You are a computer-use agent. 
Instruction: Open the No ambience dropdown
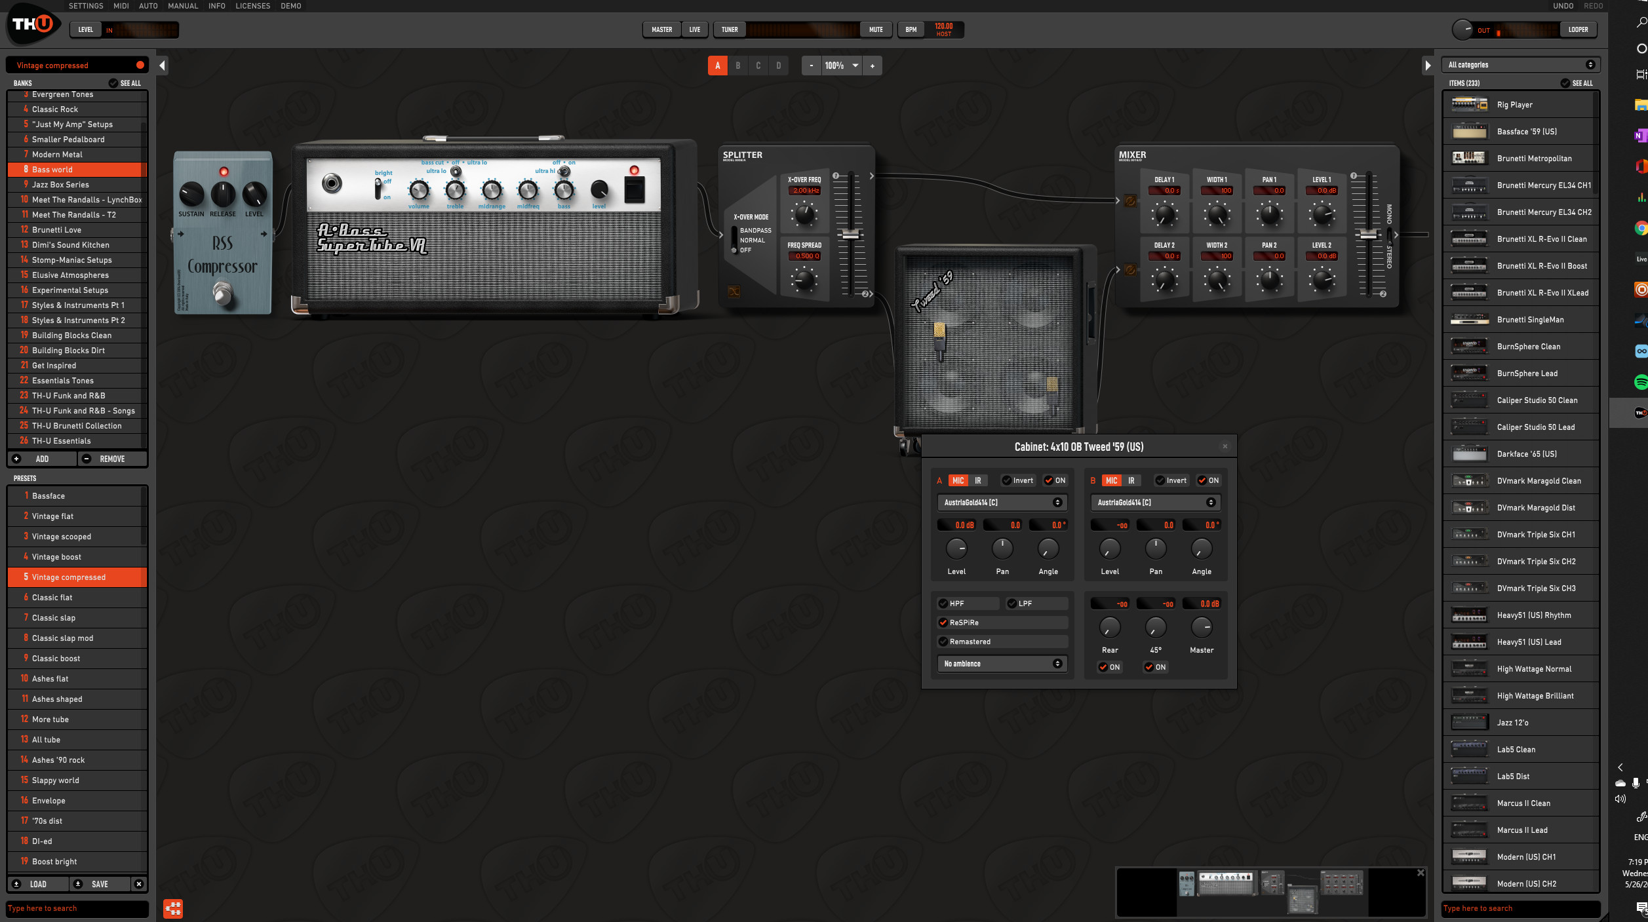1002,664
